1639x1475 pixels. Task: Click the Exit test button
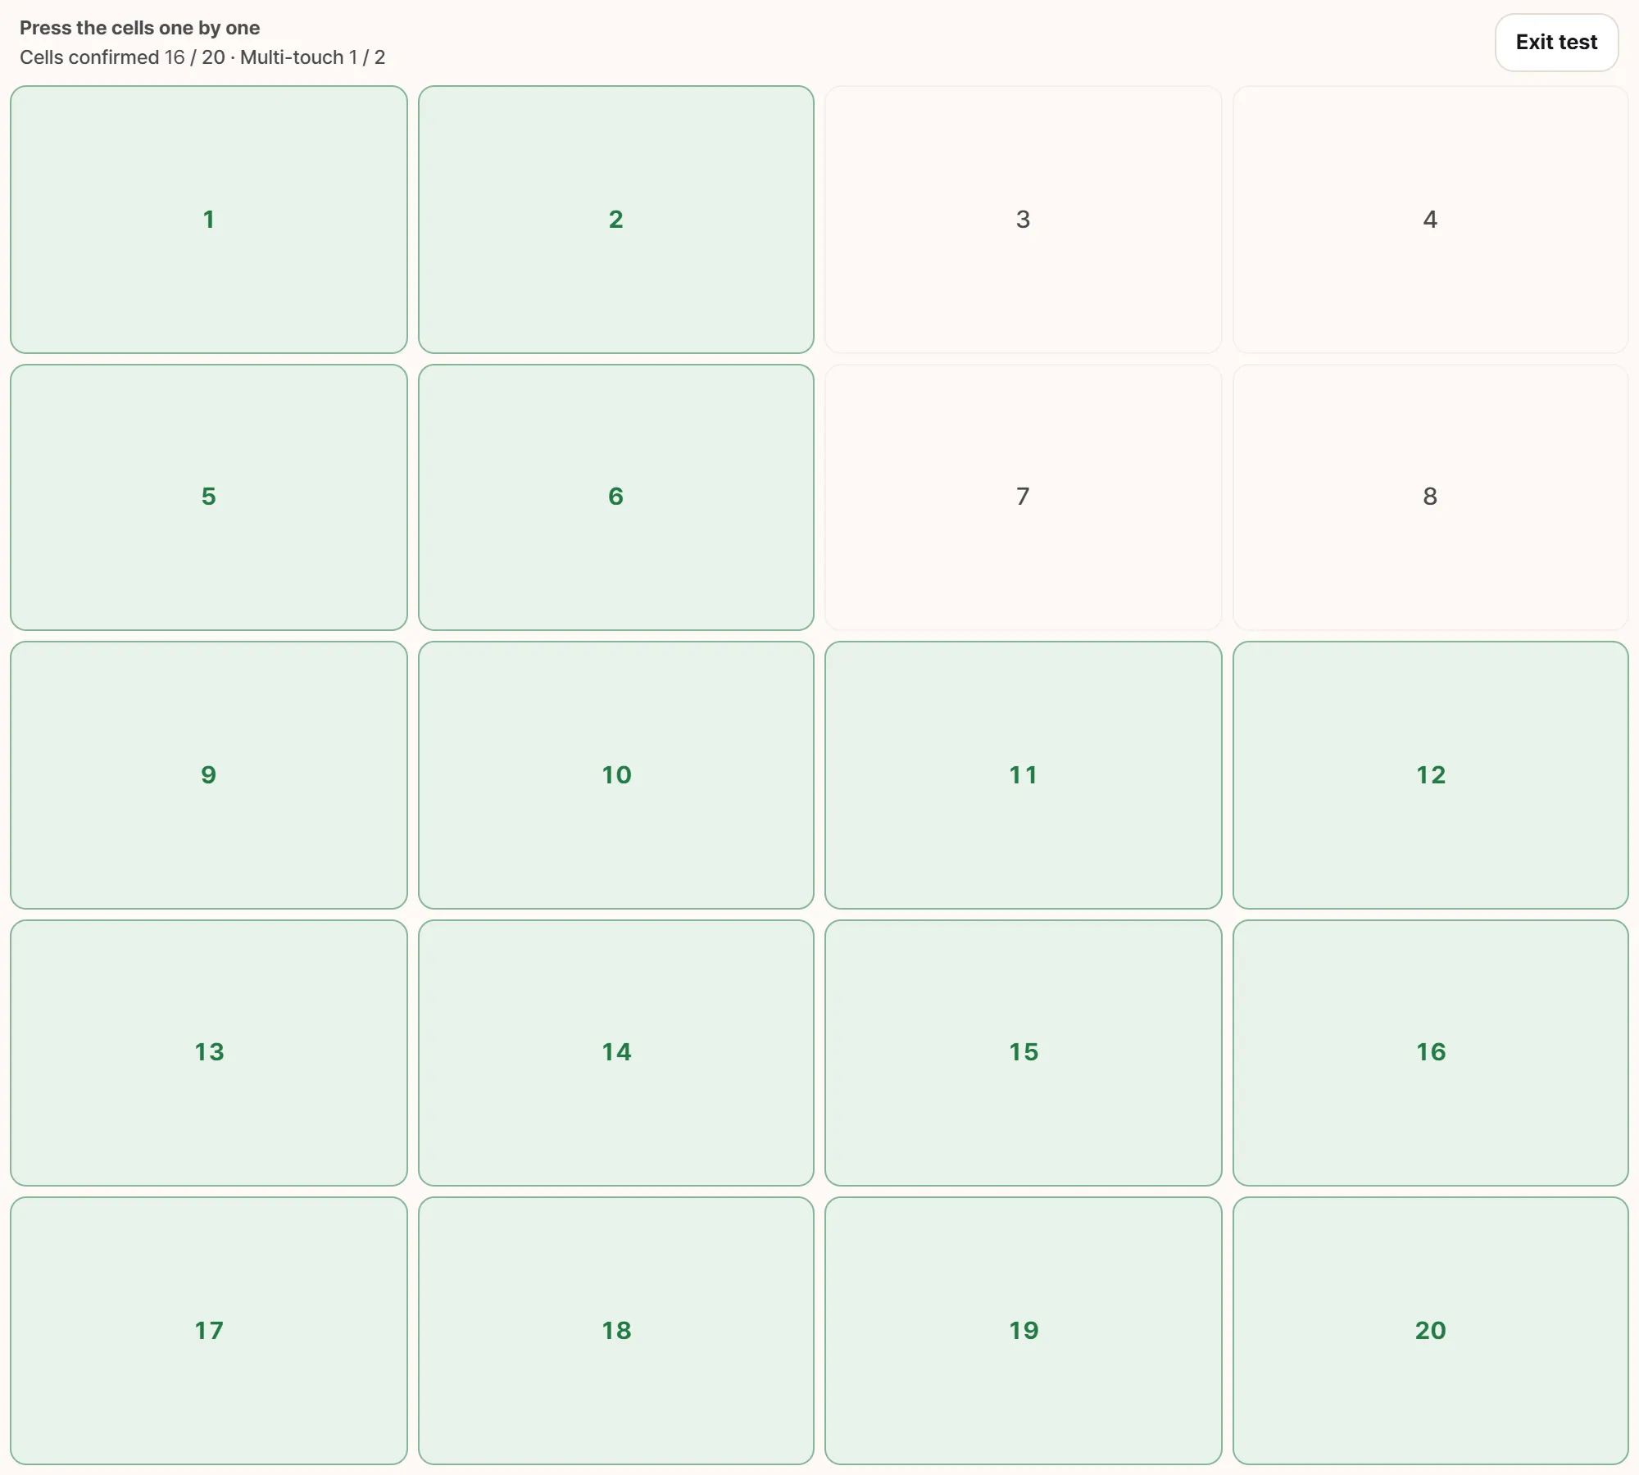(1555, 43)
